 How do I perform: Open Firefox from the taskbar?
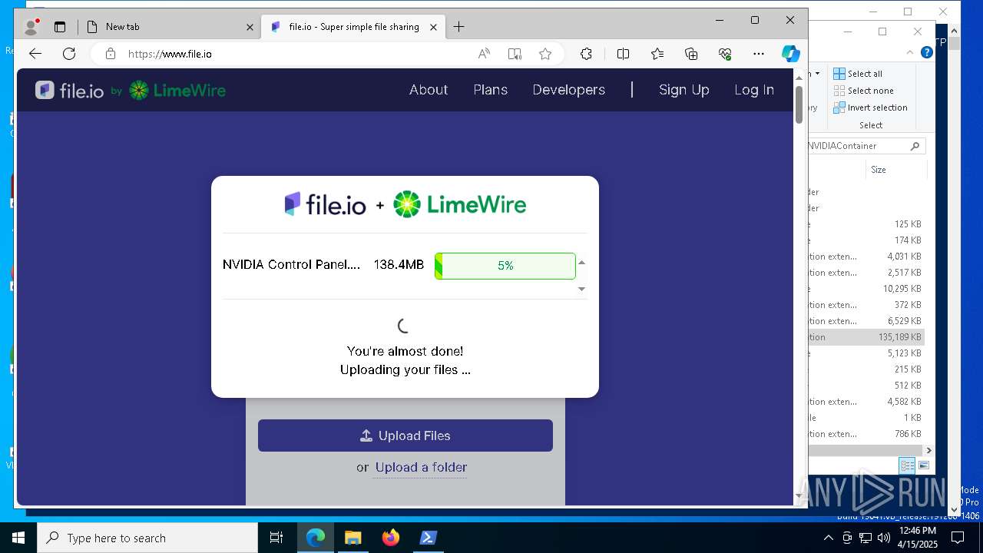[x=391, y=538]
